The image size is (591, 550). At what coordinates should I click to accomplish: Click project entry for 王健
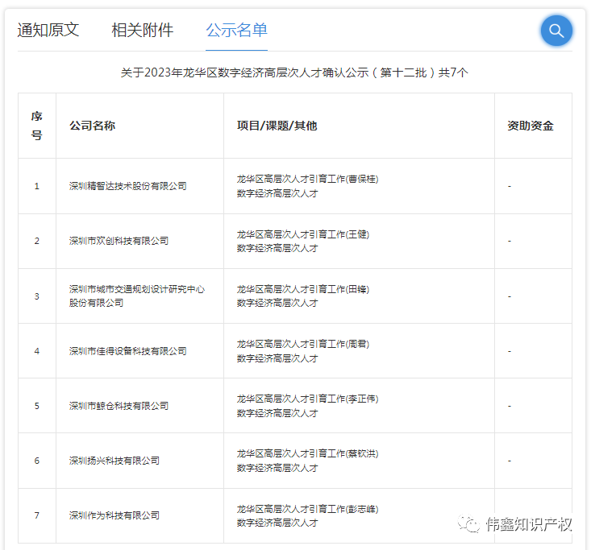pyautogui.click(x=303, y=241)
